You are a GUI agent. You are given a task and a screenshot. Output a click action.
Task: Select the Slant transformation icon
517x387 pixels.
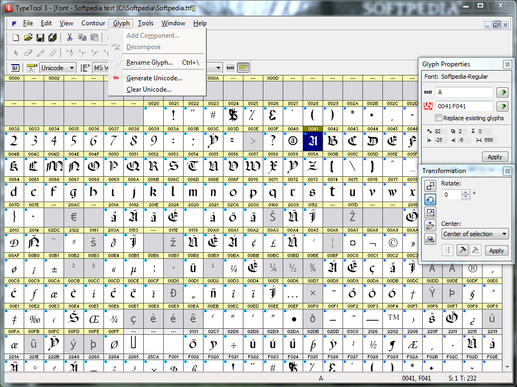click(x=430, y=226)
